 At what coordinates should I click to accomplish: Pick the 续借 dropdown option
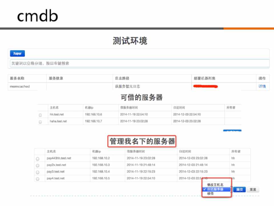click(210, 193)
